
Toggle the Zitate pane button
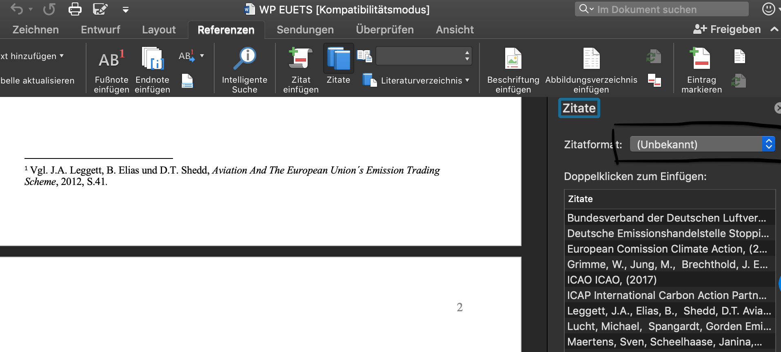(x=338, y=64)
